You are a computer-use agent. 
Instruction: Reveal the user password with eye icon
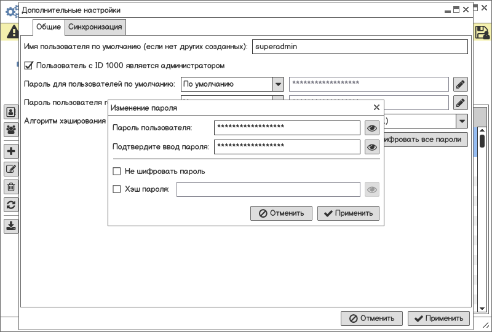(372, 128)
